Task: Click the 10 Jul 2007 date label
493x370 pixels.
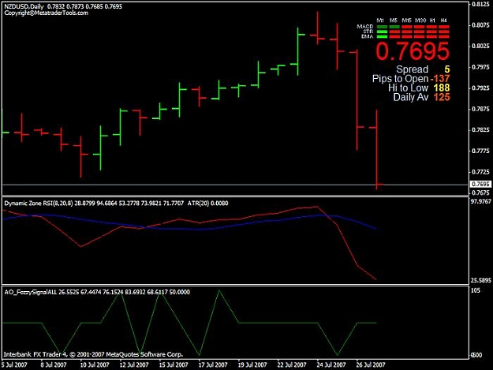Action: (95, 365)
